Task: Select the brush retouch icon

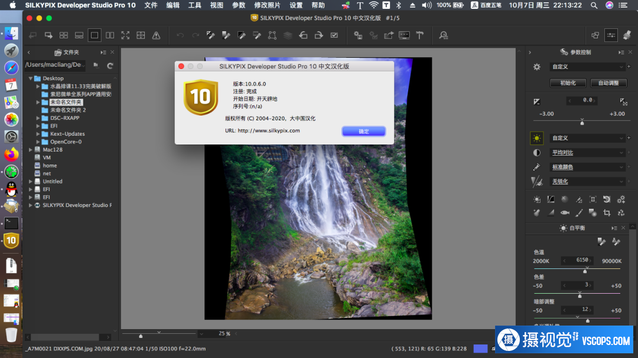Action: 579,212
